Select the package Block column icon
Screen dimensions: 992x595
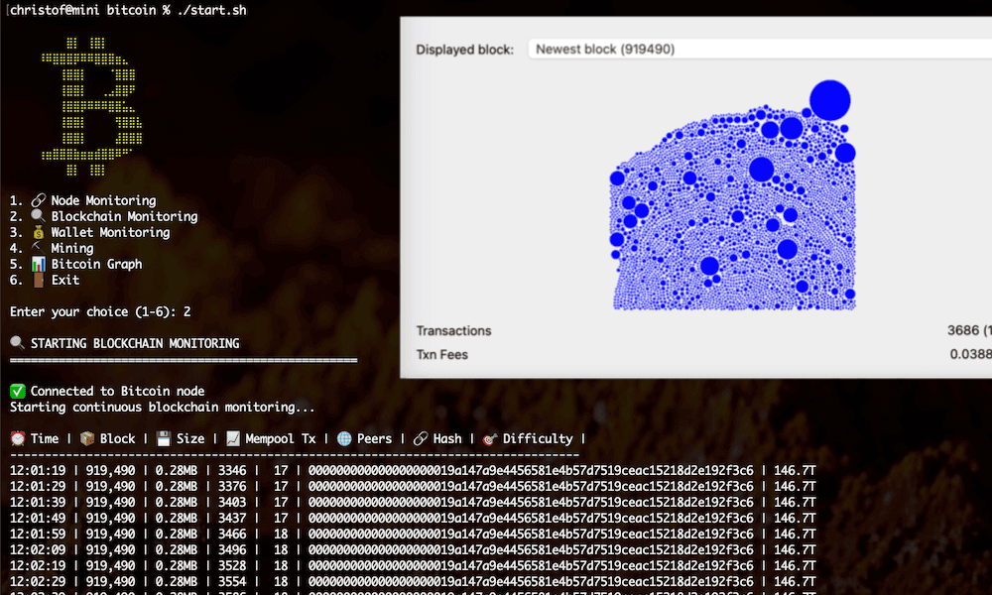pyautogui.click(x=85, y=438)
